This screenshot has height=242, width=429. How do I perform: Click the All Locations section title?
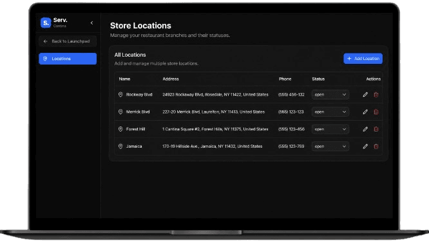130,55
